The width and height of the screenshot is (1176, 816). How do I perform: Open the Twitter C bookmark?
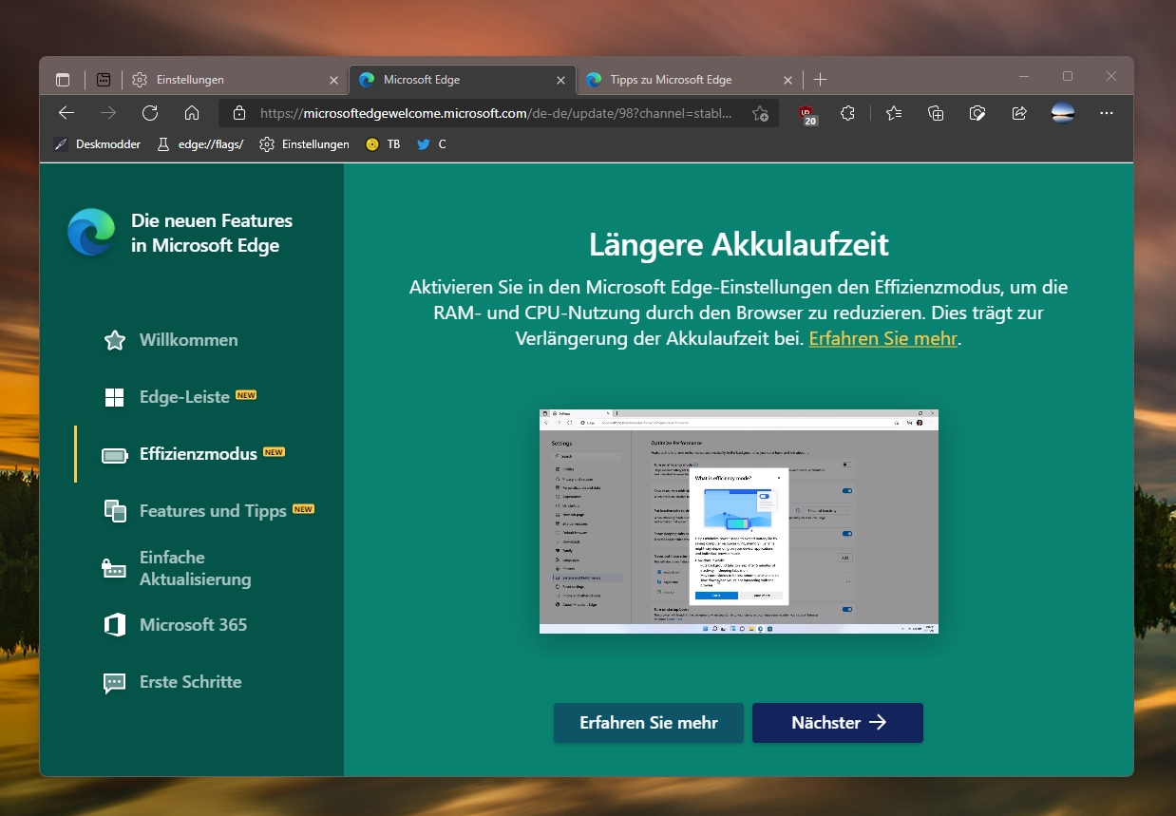[x=431, y=144]
